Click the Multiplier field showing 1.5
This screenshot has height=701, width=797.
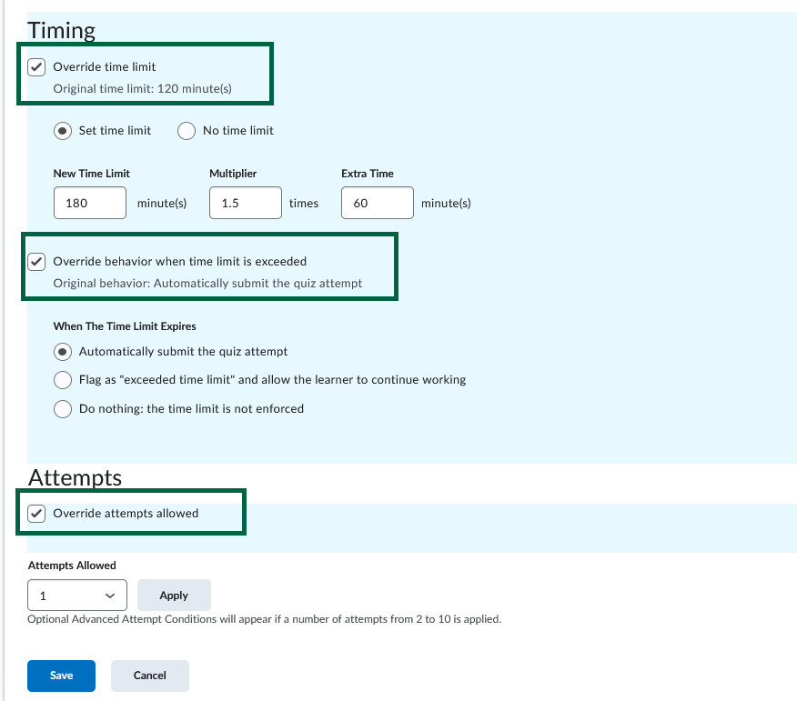tap(245, 202)
